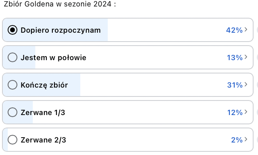258x155 pixels.
Task: Open the 12% result percentage
Action: tap(235, 113)
